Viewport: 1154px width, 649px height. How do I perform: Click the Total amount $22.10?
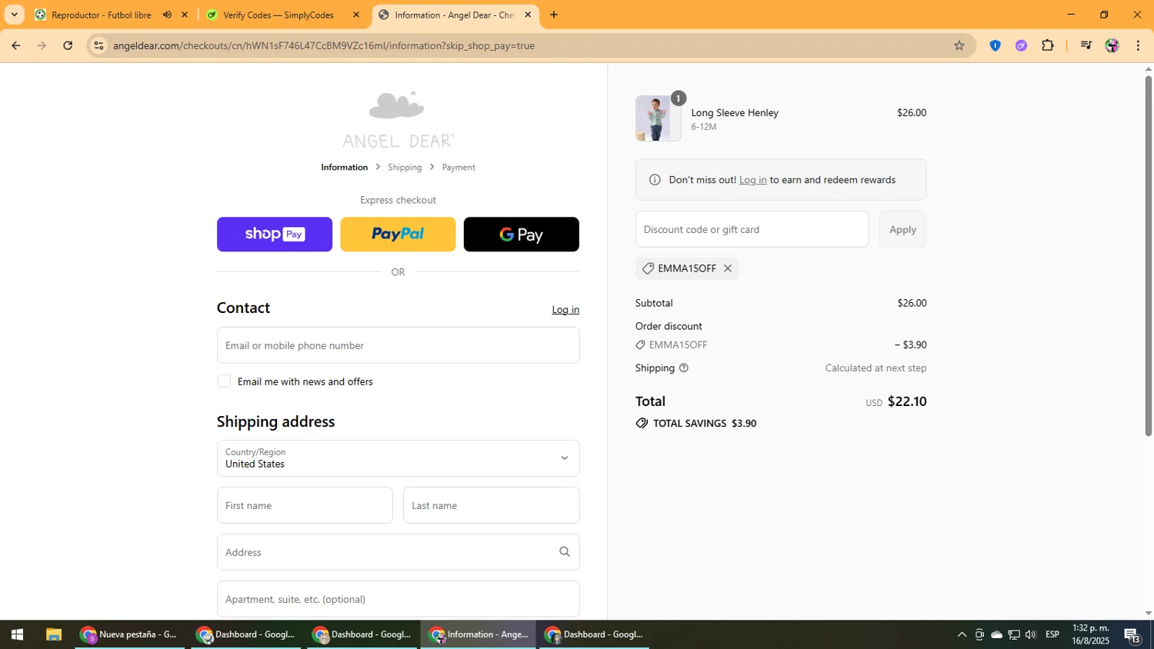pos(907,401)
